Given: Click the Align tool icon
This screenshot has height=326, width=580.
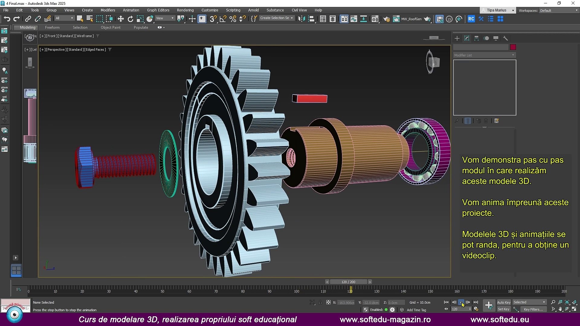Looking at the screenshot, I should [311, 19].
